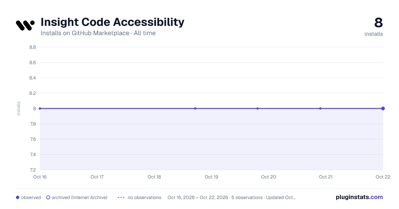Click the 7.2 y-axis label
This screenshot has width=399, height=209.
[x=33, y=170]
